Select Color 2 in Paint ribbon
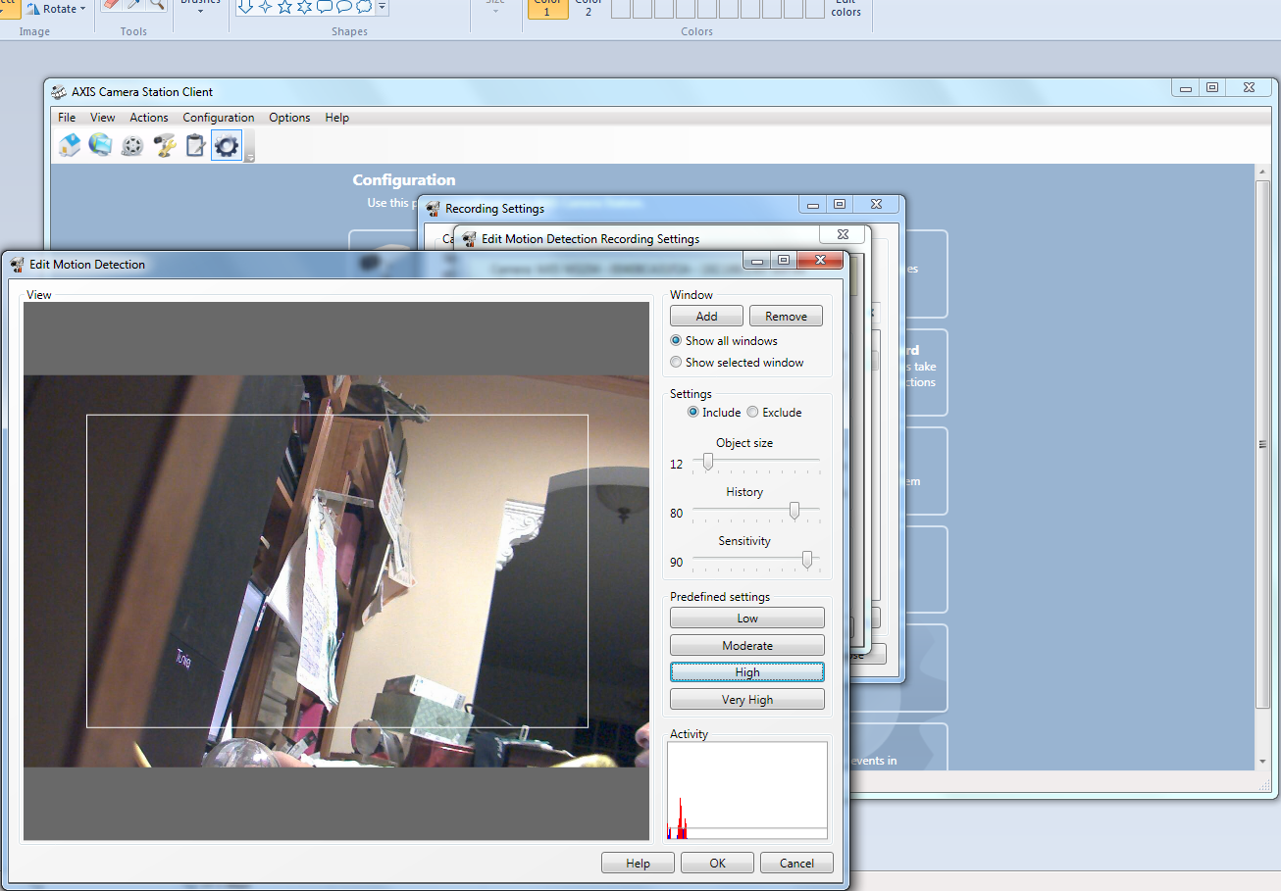 click(x=589, y=9)
